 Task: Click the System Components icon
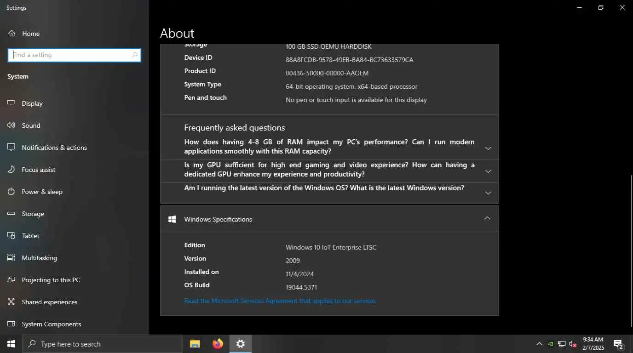[12, 324]
